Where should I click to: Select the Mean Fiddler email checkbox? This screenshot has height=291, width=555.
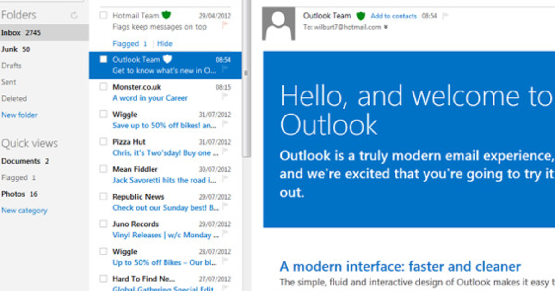click(x=103, y=169)
